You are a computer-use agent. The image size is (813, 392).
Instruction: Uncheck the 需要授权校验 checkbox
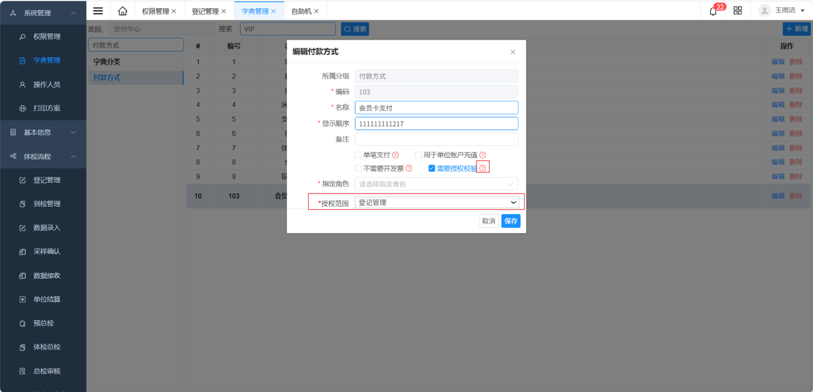pos(432,168)
